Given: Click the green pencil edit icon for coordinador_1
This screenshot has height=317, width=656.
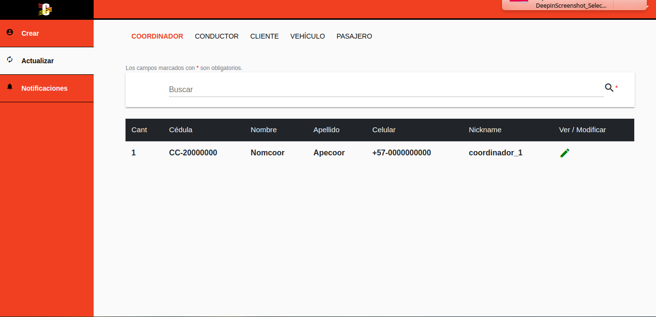Looking at the screenshot, I should (x=565, y=153).
